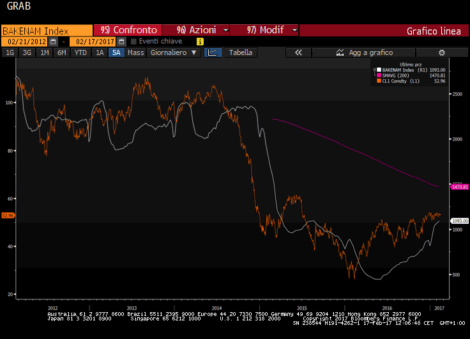This screenshot has height=339, width=470.
Task: Click the yellow info icon
Action: (x=200, y=42)
